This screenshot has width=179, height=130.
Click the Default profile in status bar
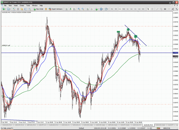tap(82, 128)
